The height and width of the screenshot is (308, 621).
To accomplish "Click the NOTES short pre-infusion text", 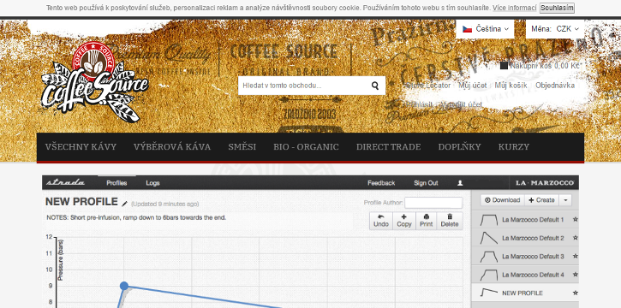I will [136, 217].
